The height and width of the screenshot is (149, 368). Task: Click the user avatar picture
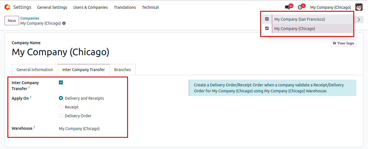(359, 7)
